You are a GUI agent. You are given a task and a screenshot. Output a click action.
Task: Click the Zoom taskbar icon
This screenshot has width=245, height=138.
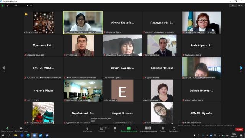click(x=34, y=135)
